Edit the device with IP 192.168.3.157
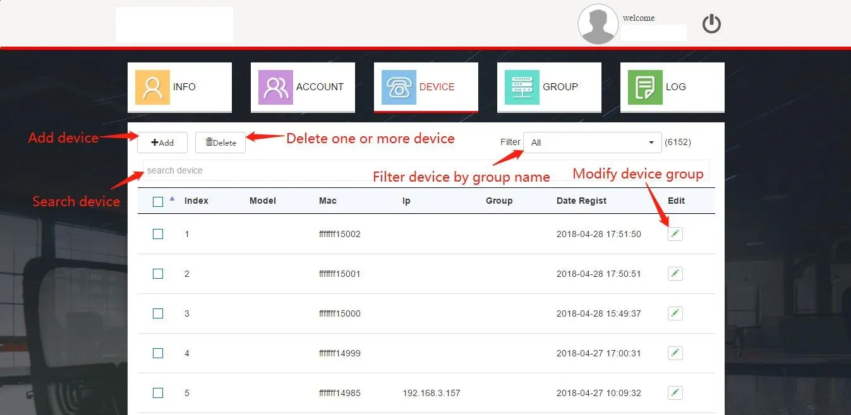 675,392
